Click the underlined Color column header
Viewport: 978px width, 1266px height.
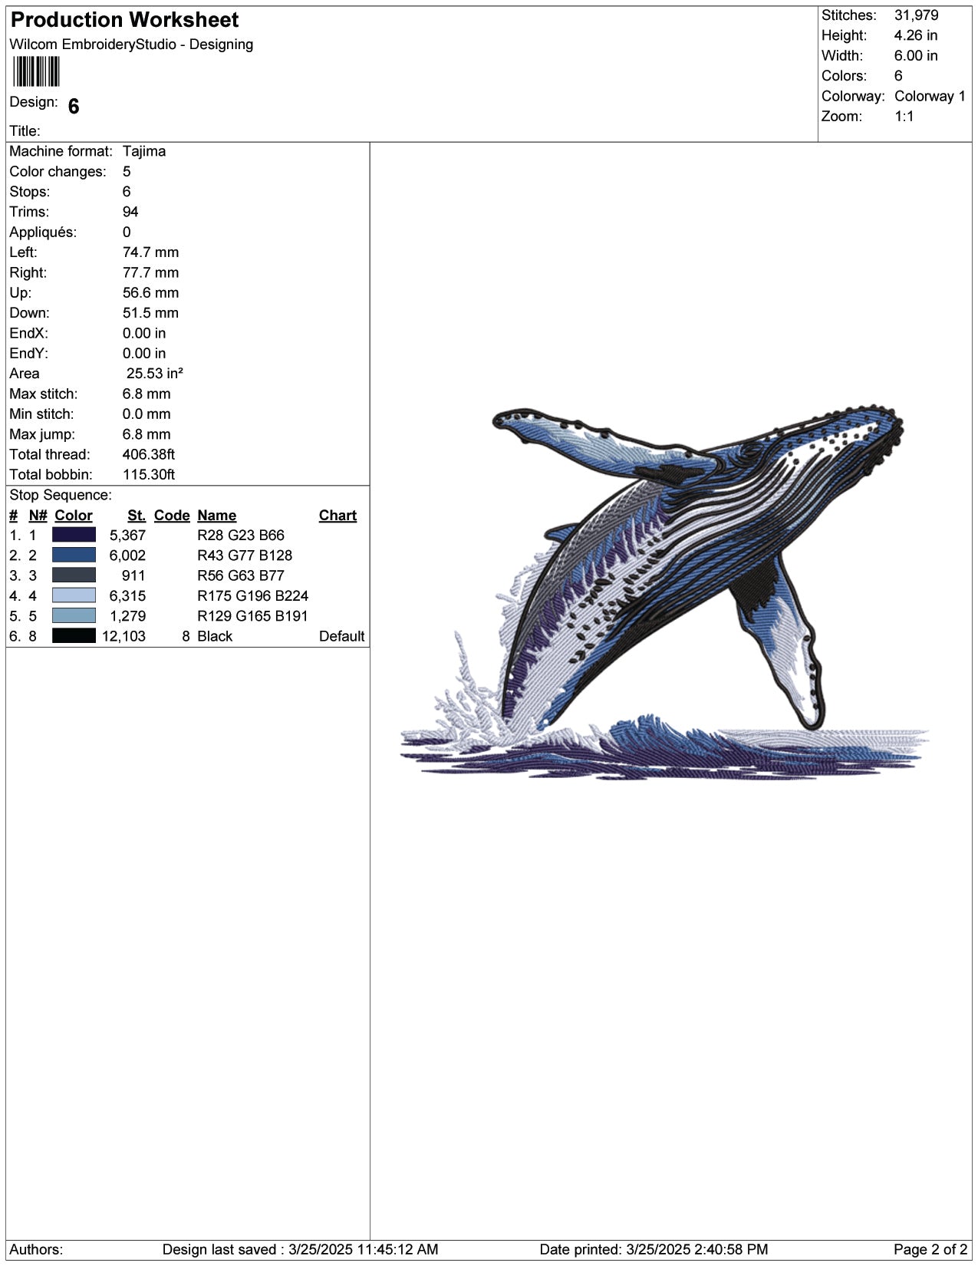(x=74, y=516)
